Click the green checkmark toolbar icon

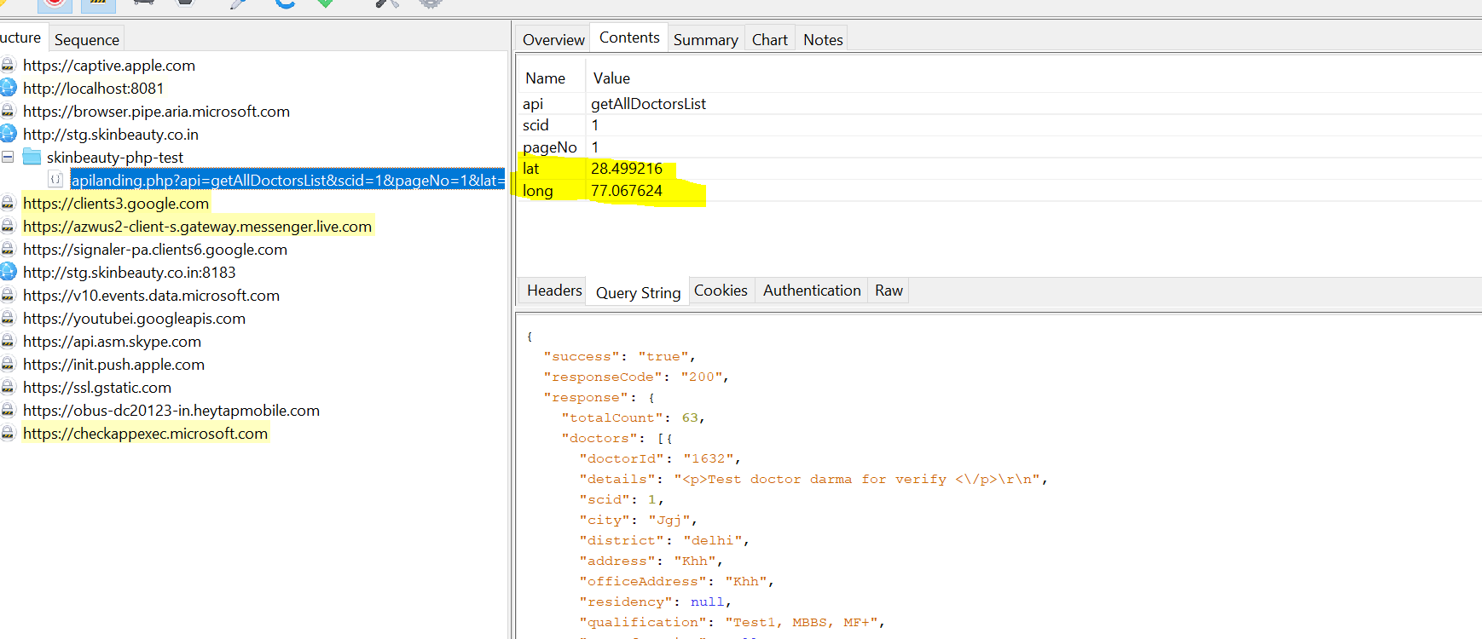click(325, 3)
